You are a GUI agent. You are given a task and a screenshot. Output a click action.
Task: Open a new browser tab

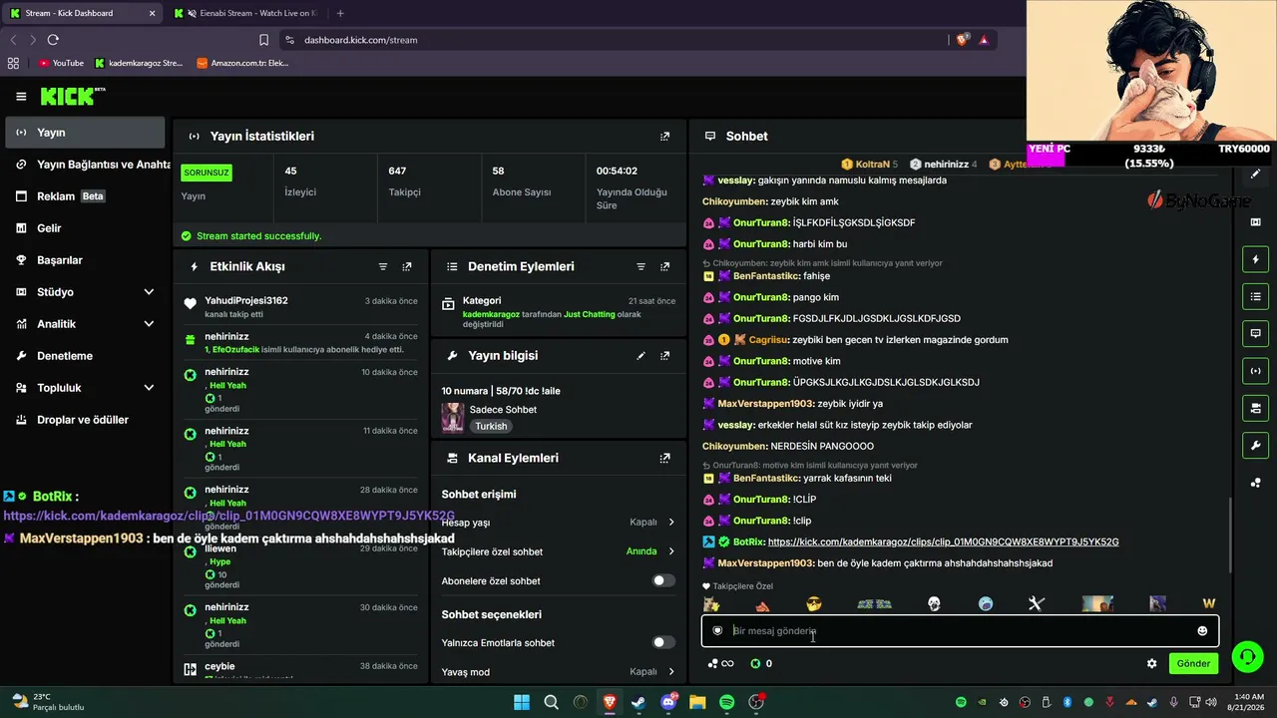pos(340,13)
